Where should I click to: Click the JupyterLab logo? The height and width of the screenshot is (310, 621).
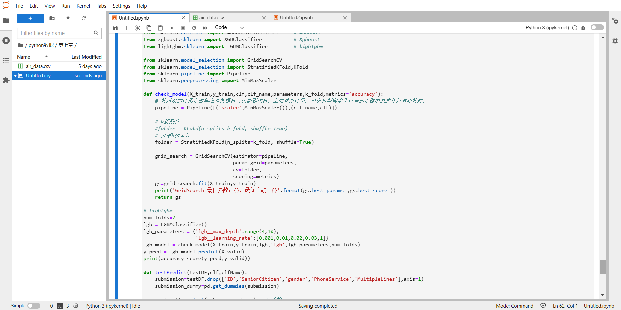pyautogui.click(x=6, y=6)
